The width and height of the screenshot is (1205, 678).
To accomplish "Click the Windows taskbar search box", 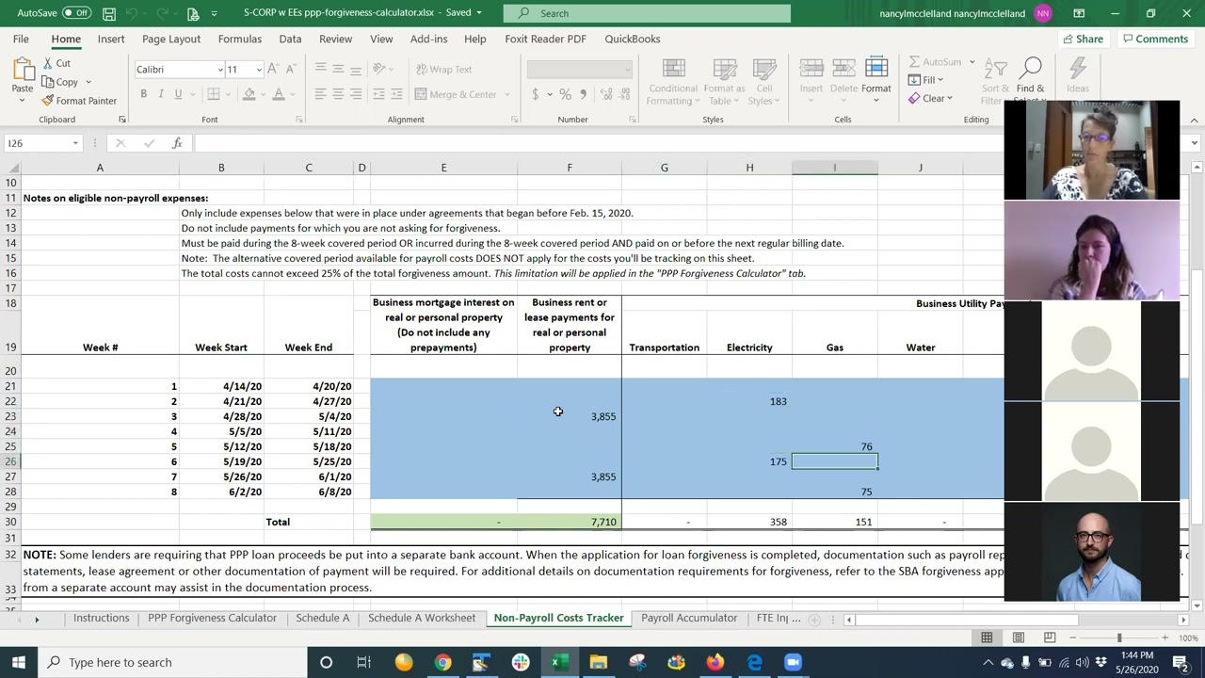I will [x=174, y=662].
